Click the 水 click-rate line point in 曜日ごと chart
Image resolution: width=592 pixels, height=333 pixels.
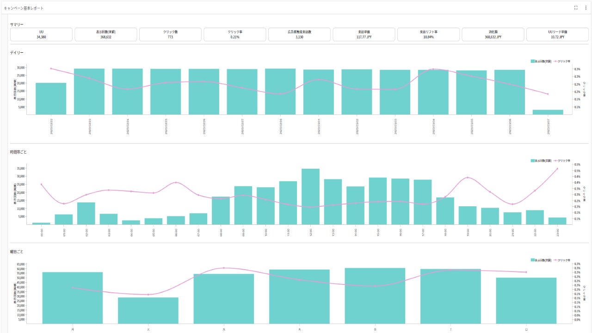pyautogui.click(x=224, y=268)
